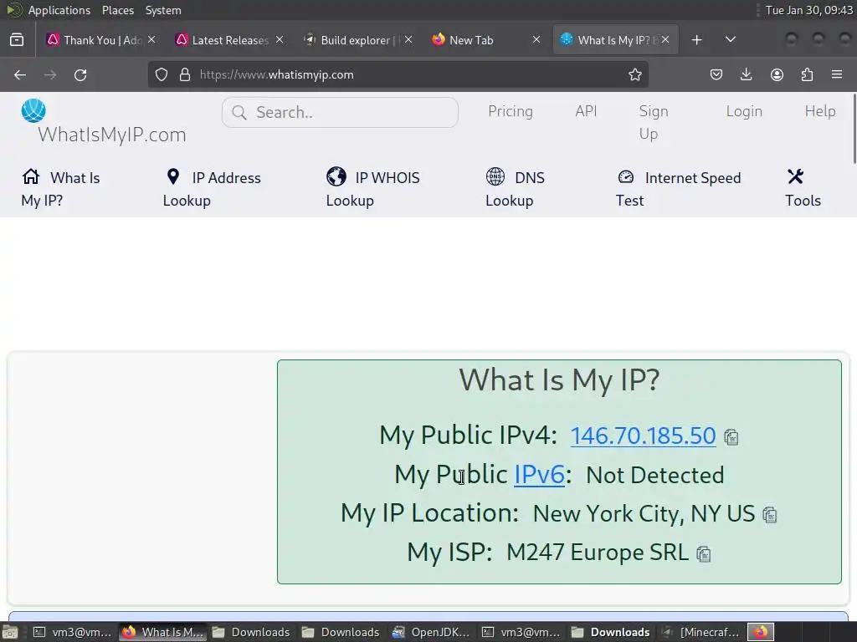Bookmark this page with the star
857x642 pixels.
[x=634, y=74]
